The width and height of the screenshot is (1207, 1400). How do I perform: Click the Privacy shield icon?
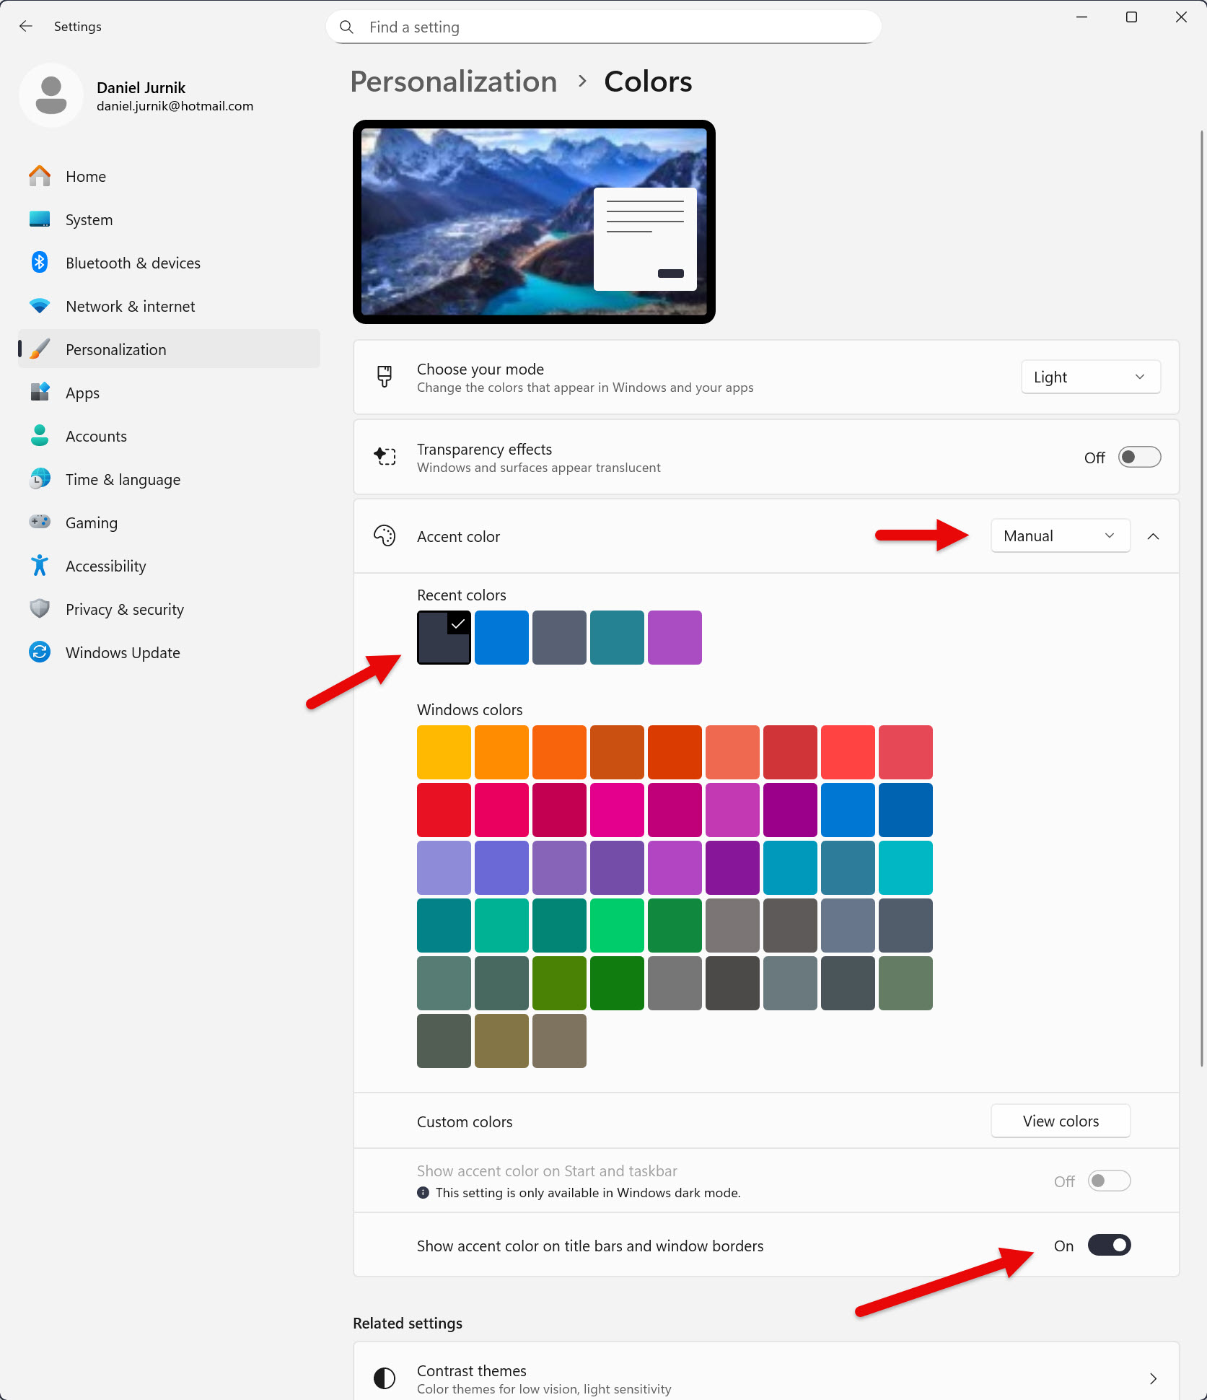pos(40,609)
